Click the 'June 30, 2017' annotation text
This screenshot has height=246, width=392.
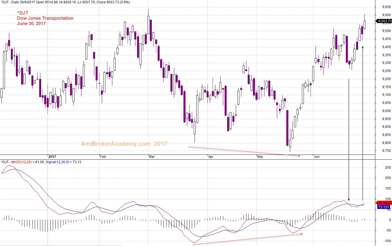click(31, 23)
